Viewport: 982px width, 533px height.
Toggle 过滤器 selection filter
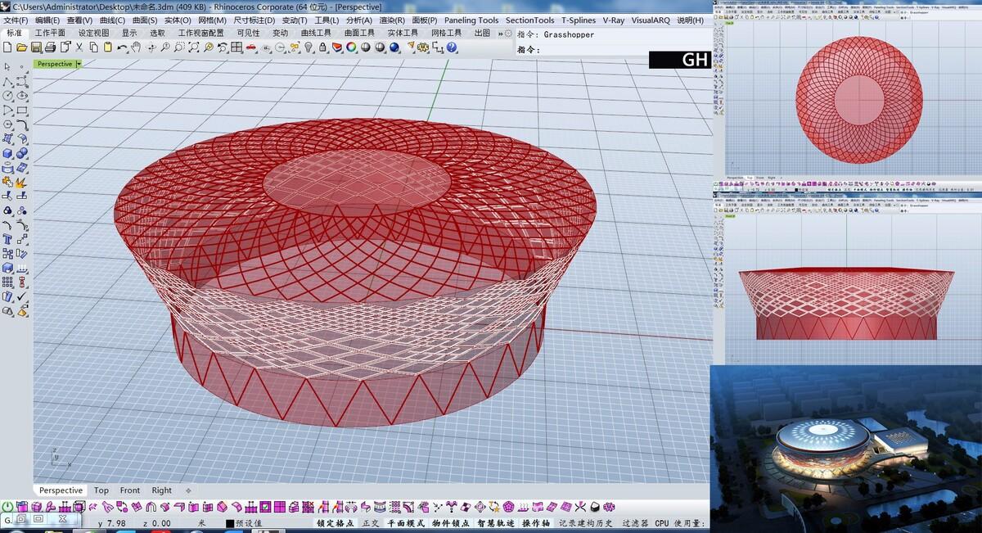point(635,523)
